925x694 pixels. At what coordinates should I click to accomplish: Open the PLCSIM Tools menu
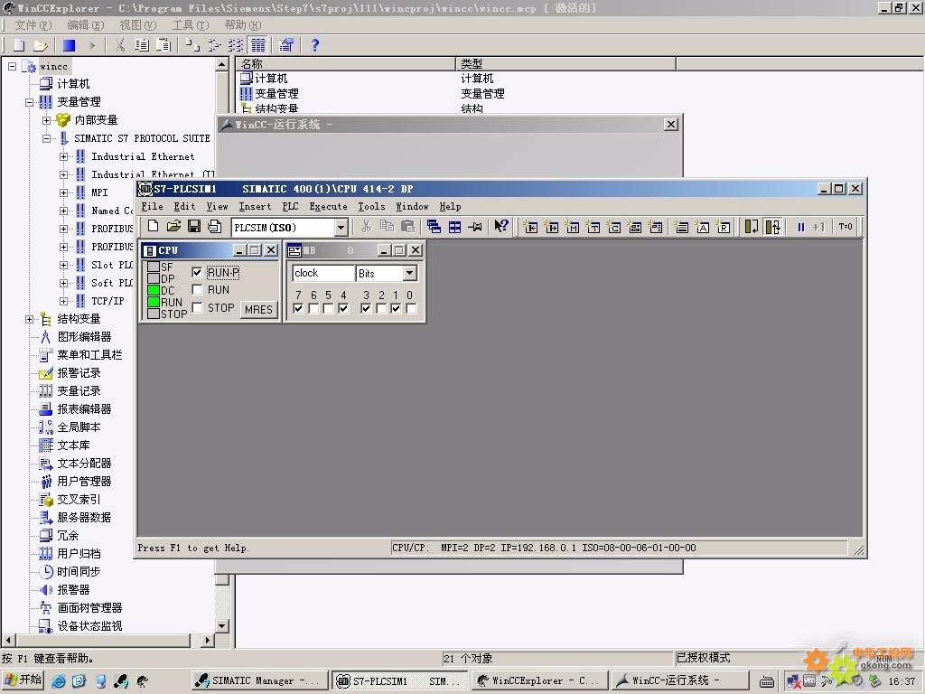(x=371, y=207)
